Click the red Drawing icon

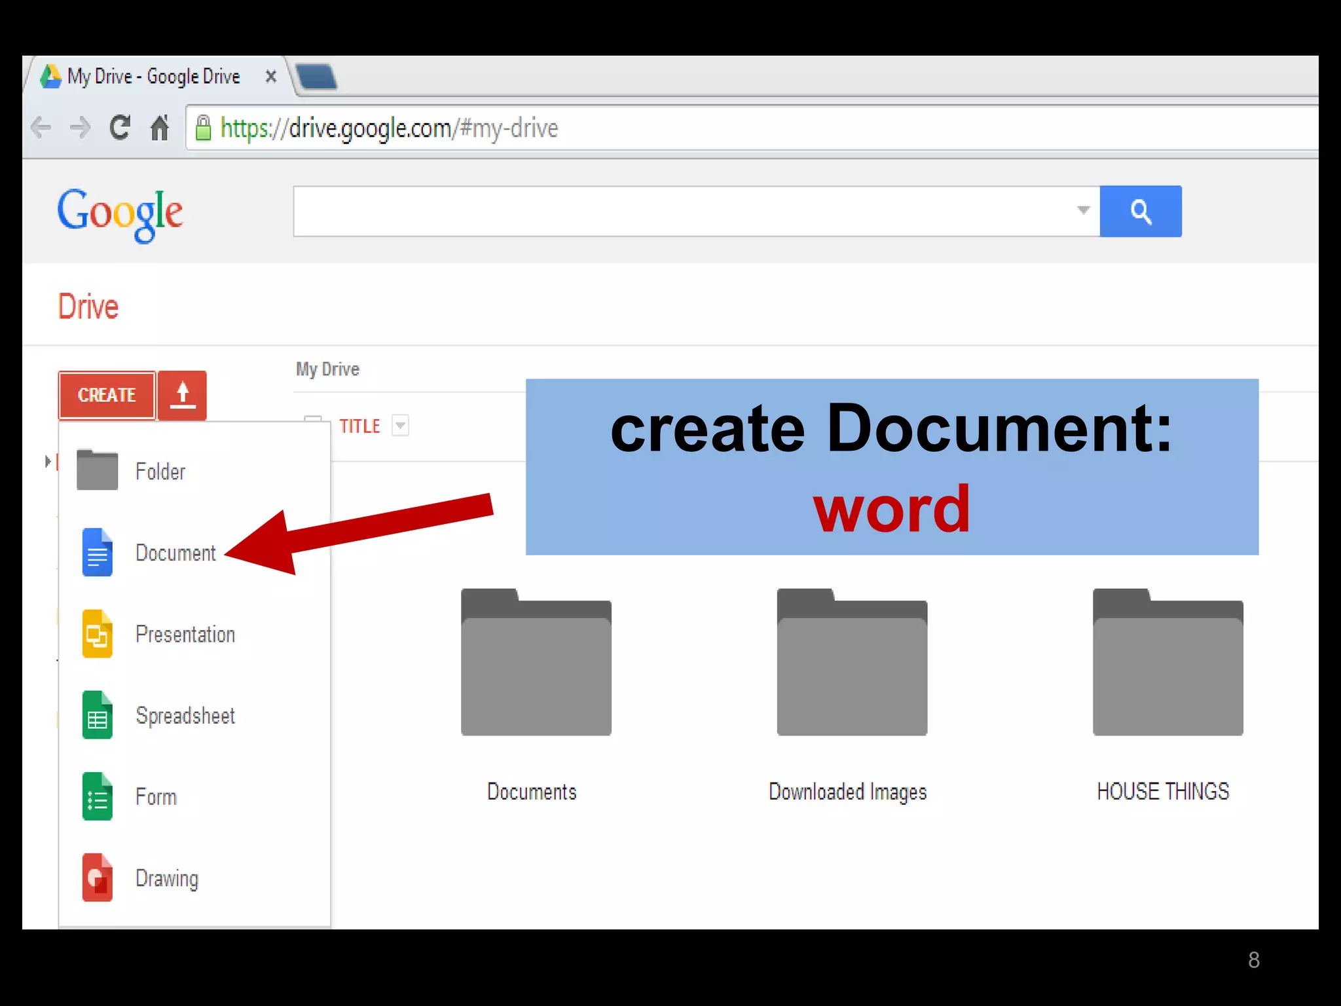[x=97, y=878]
